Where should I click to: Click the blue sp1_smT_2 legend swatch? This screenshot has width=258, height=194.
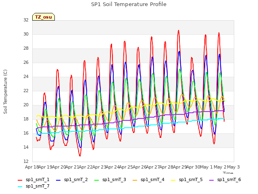(x=58, y=180)
